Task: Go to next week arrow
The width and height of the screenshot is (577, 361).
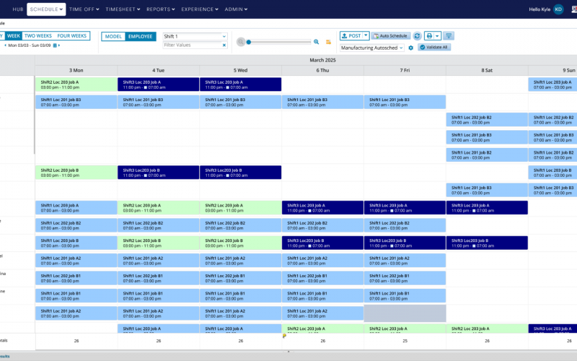Action: [x=59, y=45]
